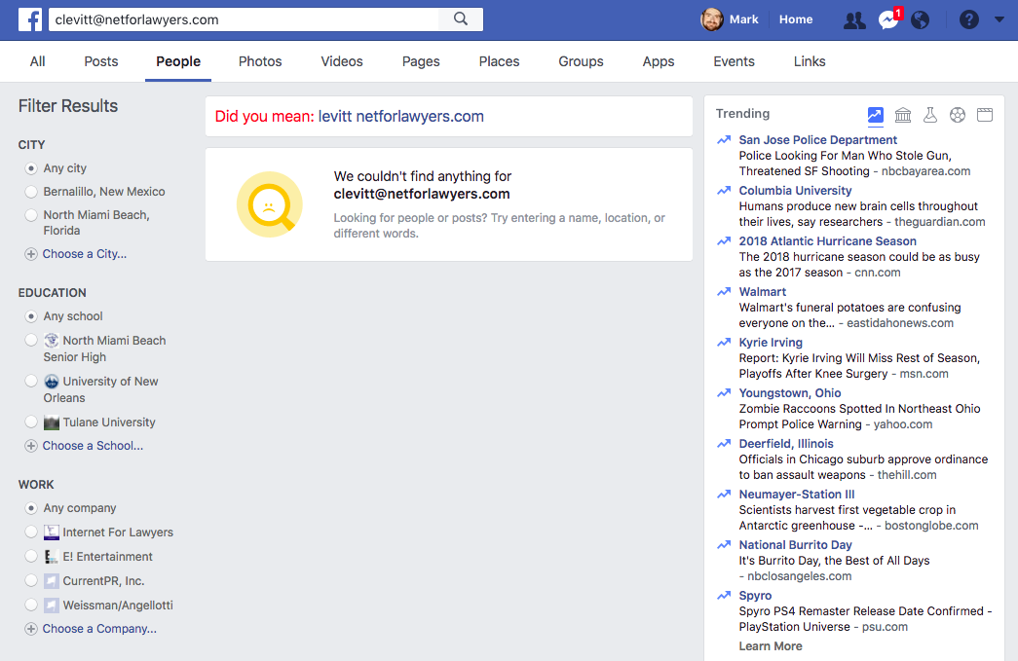Open Mark's profile picture
Image resolution: width=1018 pixels, height=661 pixels.
(x=711, y=19)
